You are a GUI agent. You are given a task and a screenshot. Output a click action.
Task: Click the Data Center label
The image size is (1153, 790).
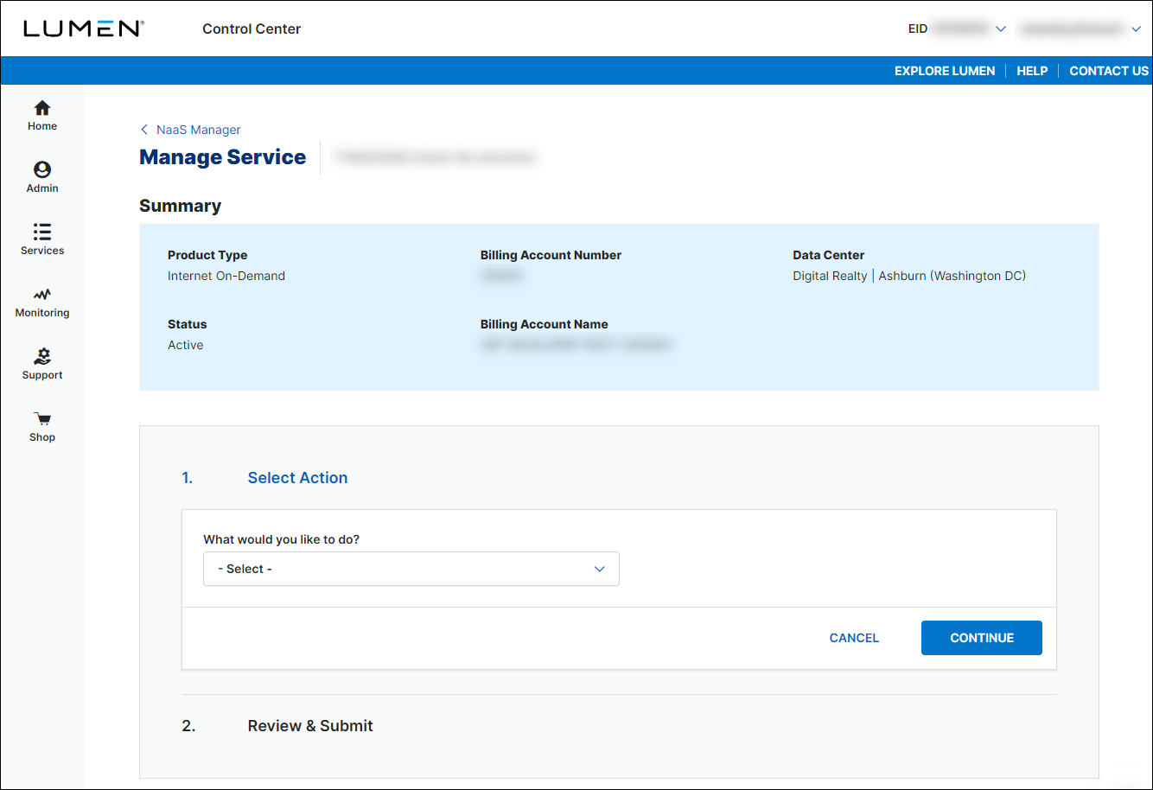[828, 255]
